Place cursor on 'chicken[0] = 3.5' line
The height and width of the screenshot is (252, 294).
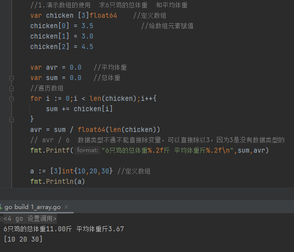click(x=62, y=26)
